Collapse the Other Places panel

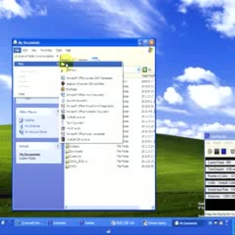[x=58, y=111]
